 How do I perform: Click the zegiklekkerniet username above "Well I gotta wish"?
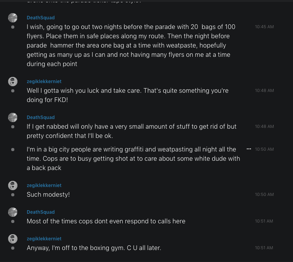pyautogui.click(x=44, y=82)
